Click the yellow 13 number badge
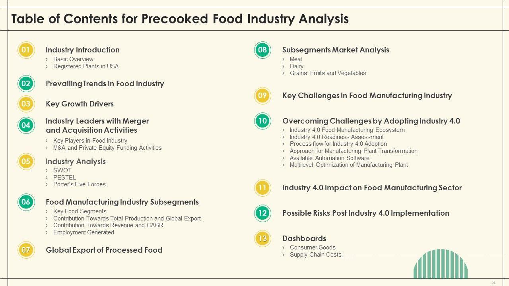This screenshot has width=509, height=286. pyautogui.click(x=262, y=239)
